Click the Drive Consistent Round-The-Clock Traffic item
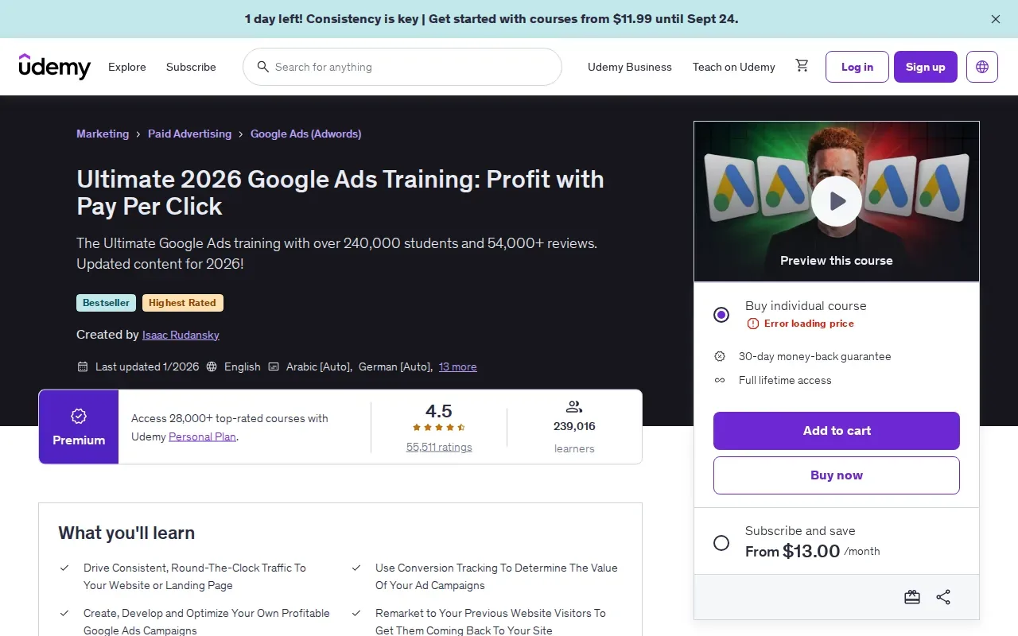 (195, 576)
